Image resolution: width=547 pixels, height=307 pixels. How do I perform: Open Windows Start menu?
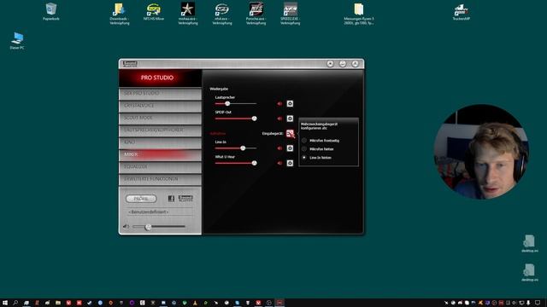point(5,303)
